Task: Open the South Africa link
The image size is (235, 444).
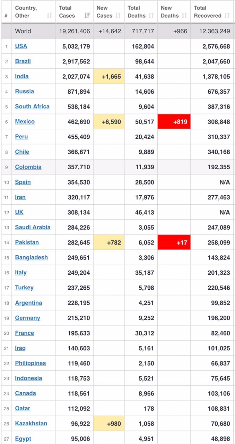Action: point(32,106)
